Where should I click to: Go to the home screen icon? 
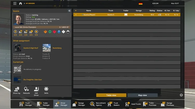[21, 3]
